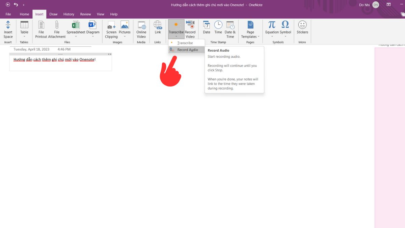Insert a Visio Diagram
The image size is (405, 228).
click(x=92, y=25)
